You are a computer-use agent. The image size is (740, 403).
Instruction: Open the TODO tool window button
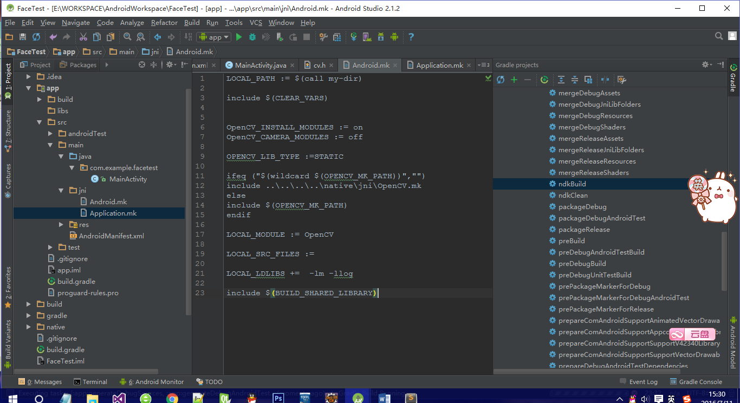[x=210, y=382]
